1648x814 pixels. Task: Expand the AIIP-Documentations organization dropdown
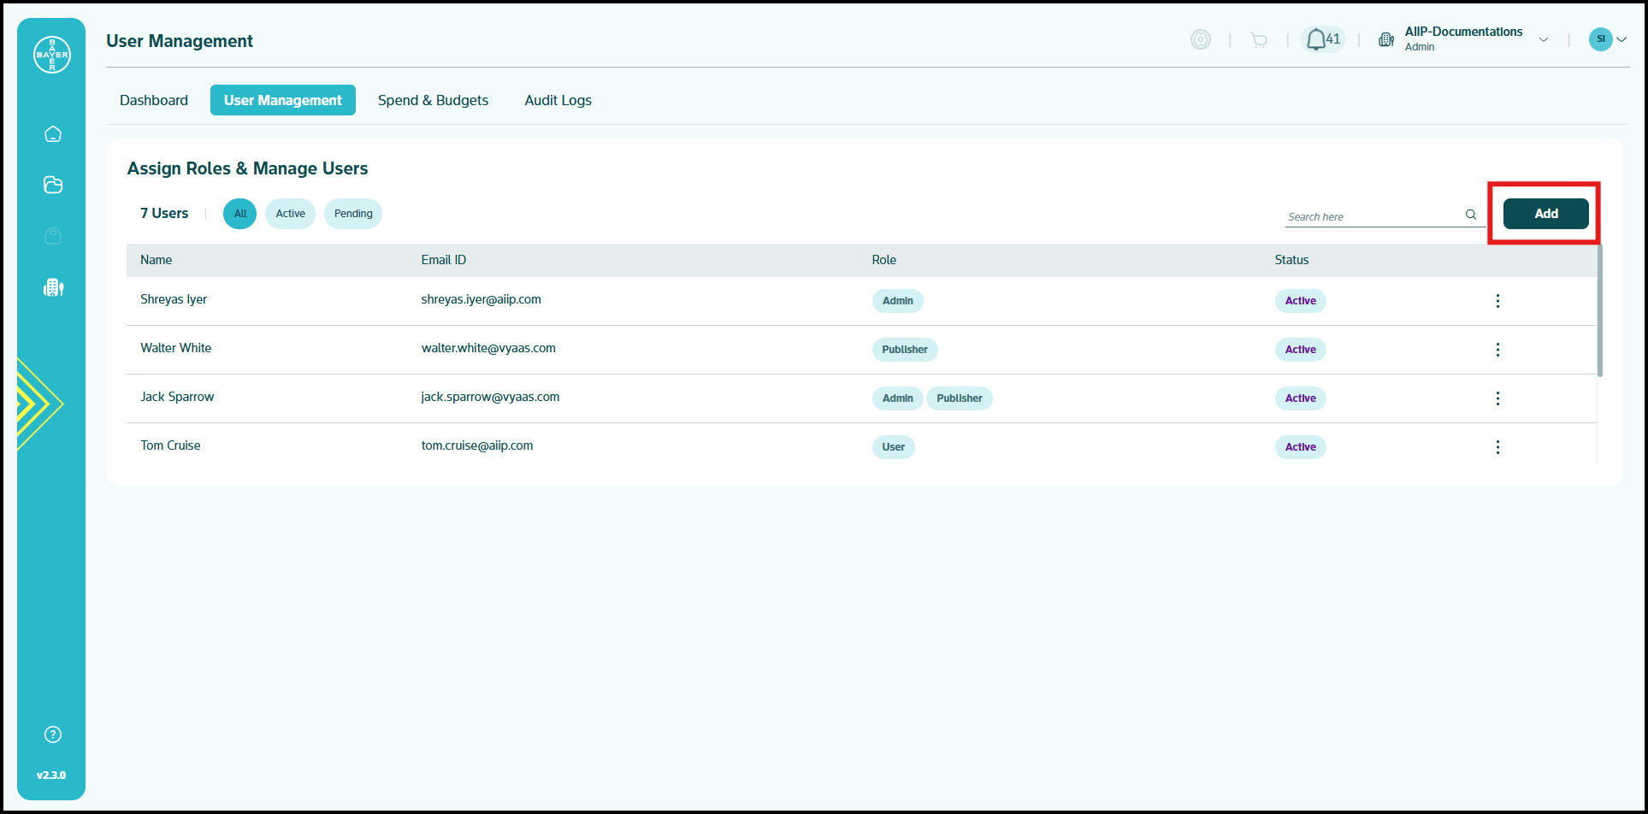pyautogui.click(x=1544, y=39)
